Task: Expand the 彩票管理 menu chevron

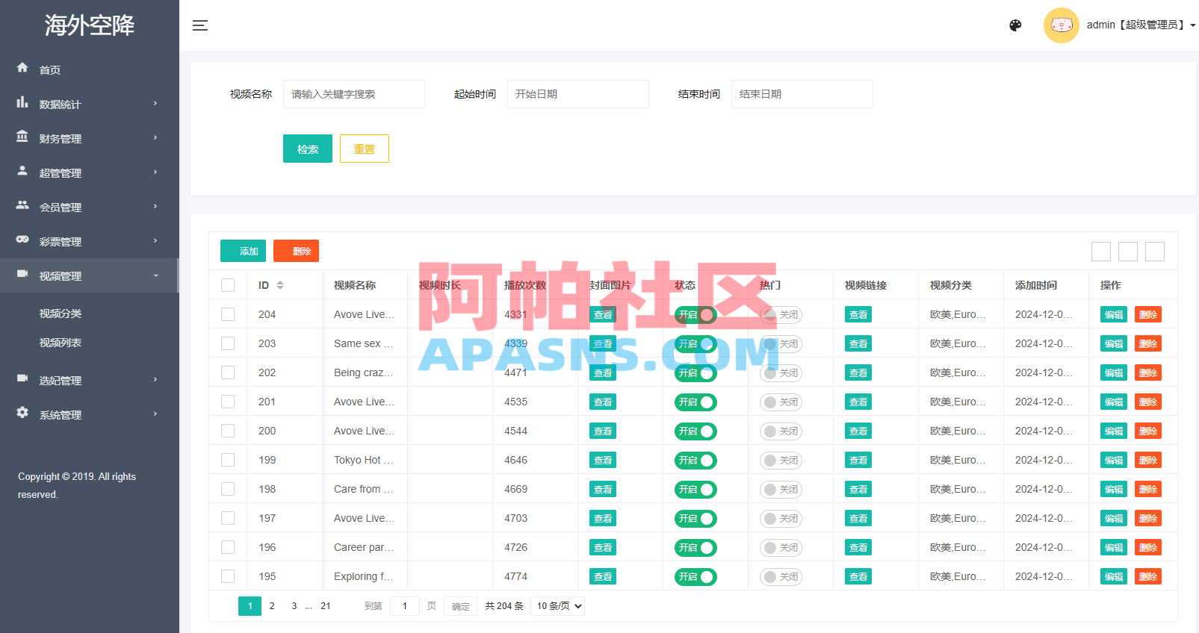Action: coord(155,241)
